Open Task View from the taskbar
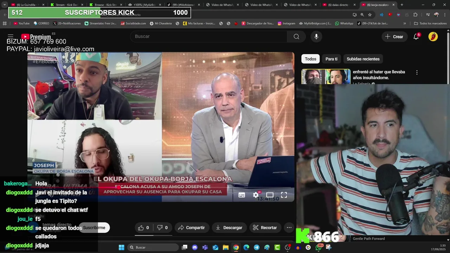The image size is (450, 253). coord(185,247)
